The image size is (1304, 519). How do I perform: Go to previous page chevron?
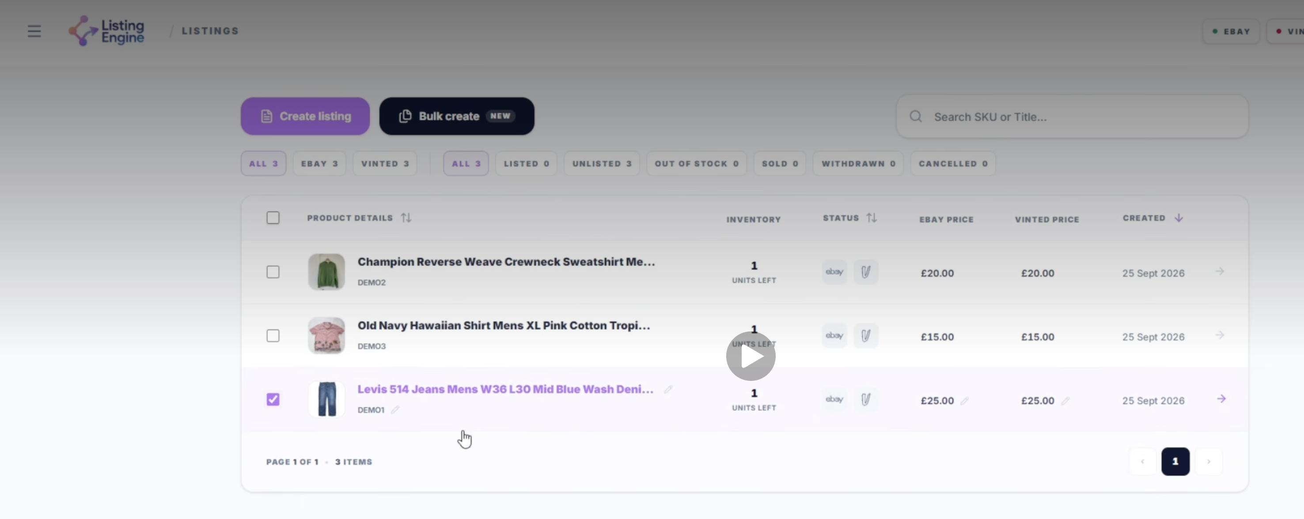(x=1142, y=462)
